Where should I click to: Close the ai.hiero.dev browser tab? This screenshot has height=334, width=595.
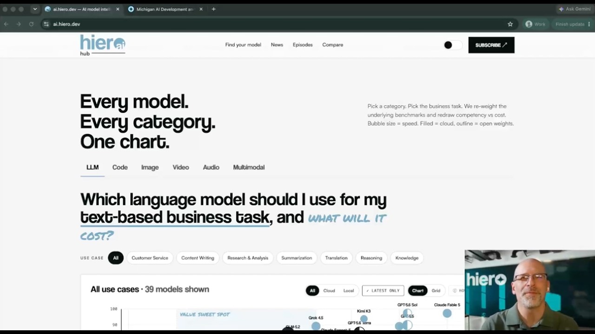click(x=118, y=9)
